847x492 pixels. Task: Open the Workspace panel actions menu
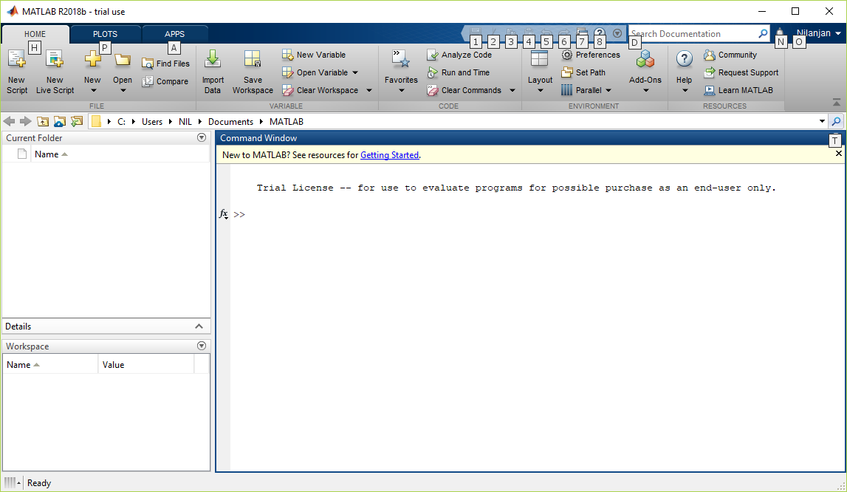click(202, 346)
